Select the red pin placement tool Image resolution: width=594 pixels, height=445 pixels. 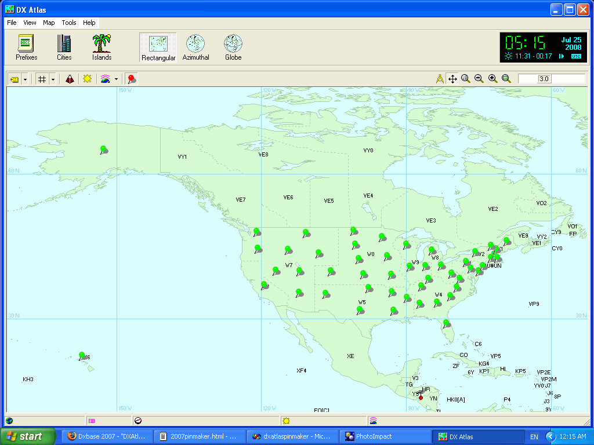tap(132, 79)
